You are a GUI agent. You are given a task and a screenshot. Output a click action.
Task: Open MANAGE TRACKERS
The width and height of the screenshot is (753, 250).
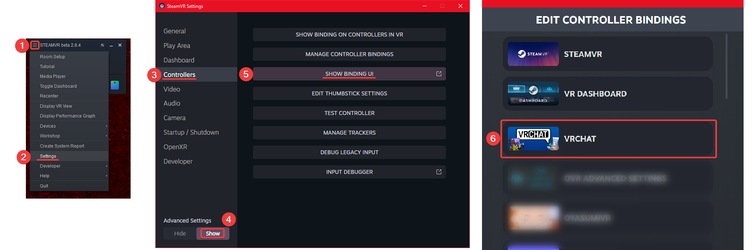coord(349,133)
